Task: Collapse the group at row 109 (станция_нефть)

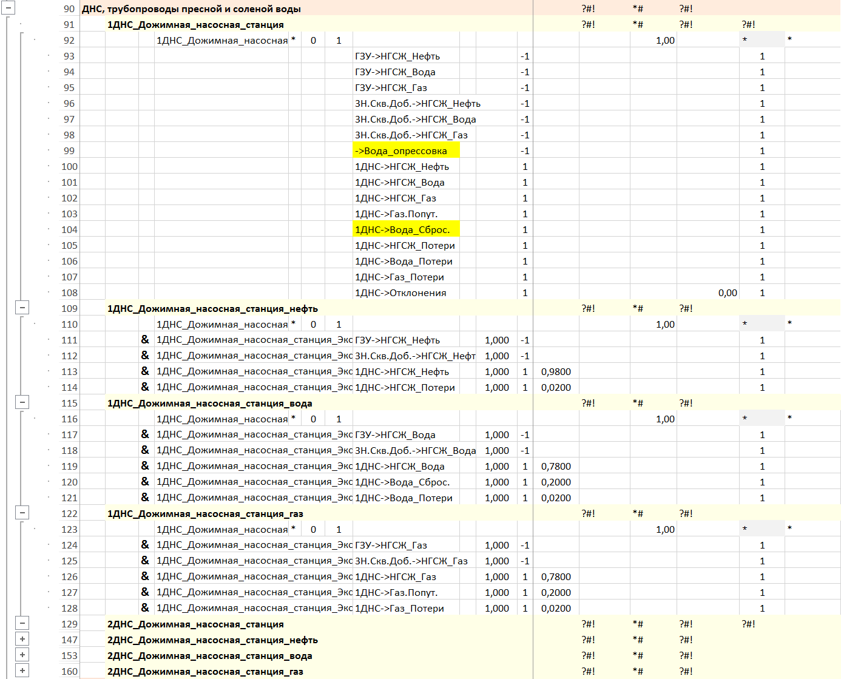Action: point(22,308)
